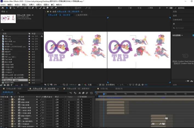The height and width of the screenshot is (128, 194).
Task: Open the Edit (E) menu
Action: click(10, 5)
